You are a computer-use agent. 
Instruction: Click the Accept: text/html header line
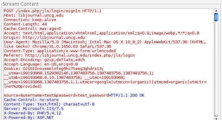click(x=101, y=33)
